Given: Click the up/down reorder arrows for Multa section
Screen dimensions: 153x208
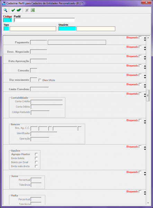Looking at the screenshot, I should pyautogui.click(x=145, y=193).
